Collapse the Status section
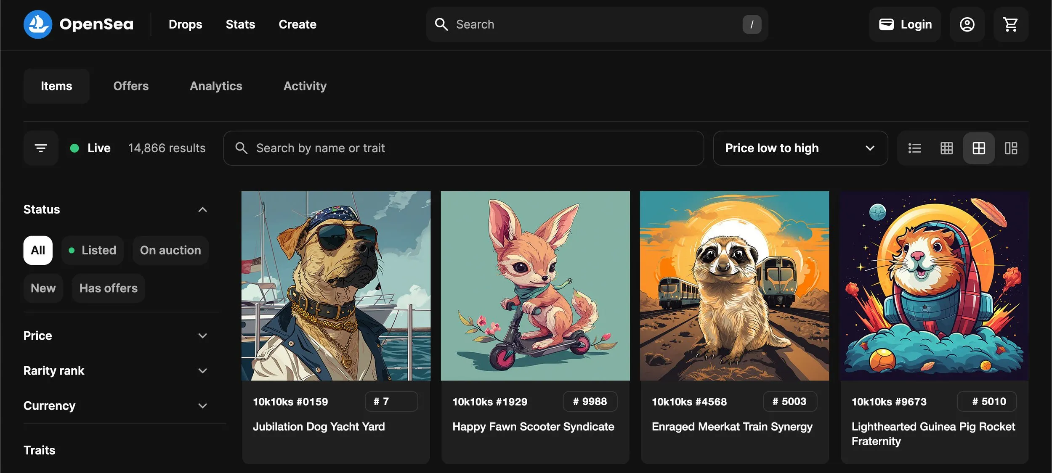Screen dimensions: 1052x473 (202, 209)
